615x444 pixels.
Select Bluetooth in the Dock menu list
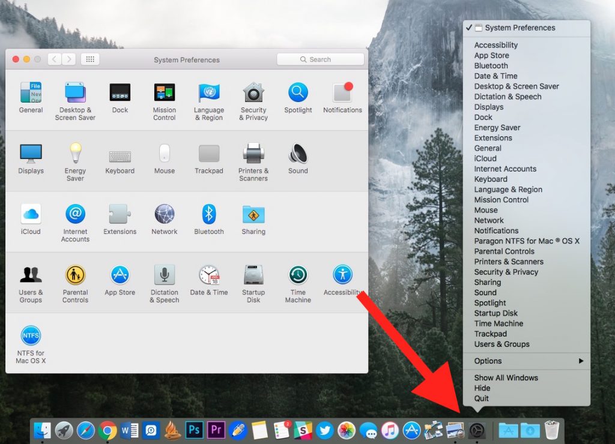491,66
